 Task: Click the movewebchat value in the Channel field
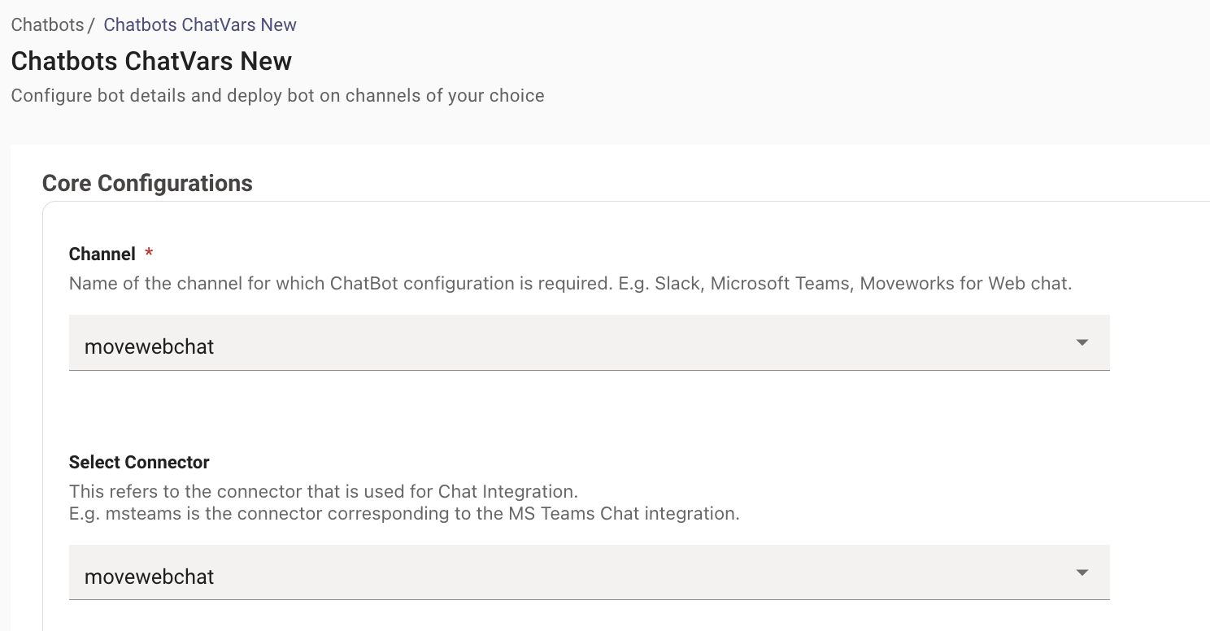(149, 346)
